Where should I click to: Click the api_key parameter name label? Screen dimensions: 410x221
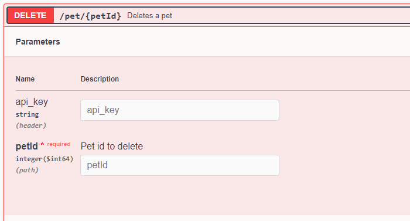[32, 102]
